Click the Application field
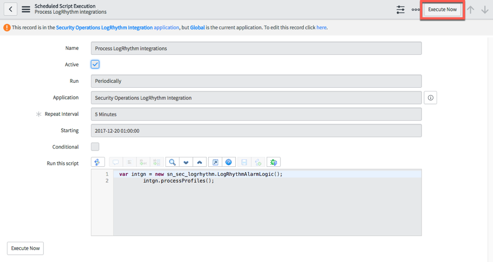Viewport: 493px width, 262px height. click(x=256, y=98)
